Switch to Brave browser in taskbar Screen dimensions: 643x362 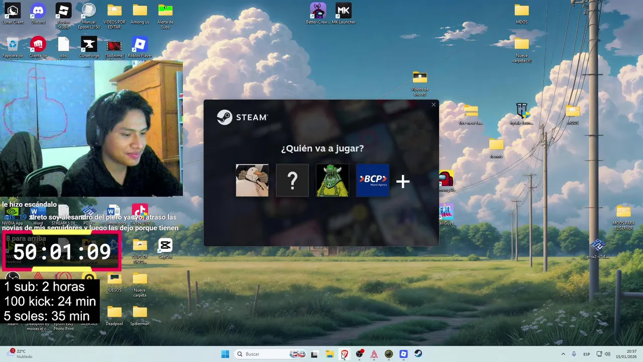(x=344, y=354)
